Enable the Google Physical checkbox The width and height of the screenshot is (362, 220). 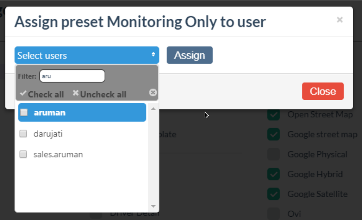274,155
